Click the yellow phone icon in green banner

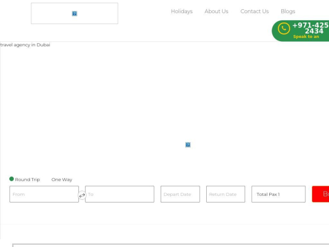[284, 29]
